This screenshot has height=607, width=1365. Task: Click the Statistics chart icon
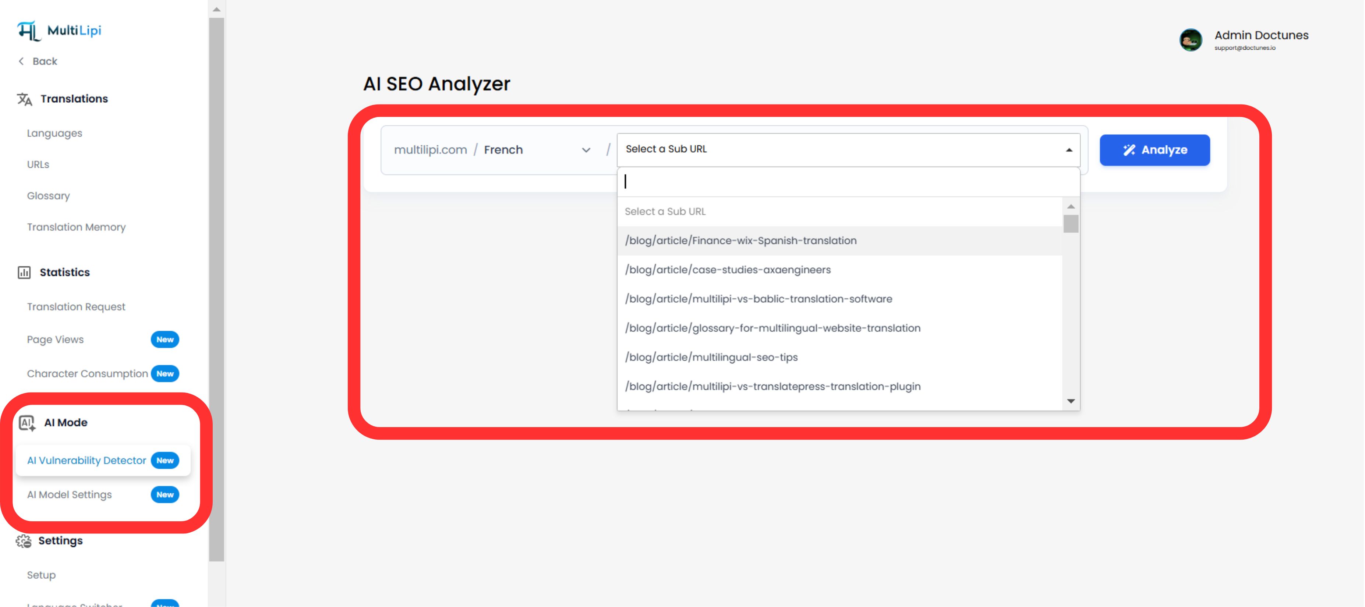24,272
